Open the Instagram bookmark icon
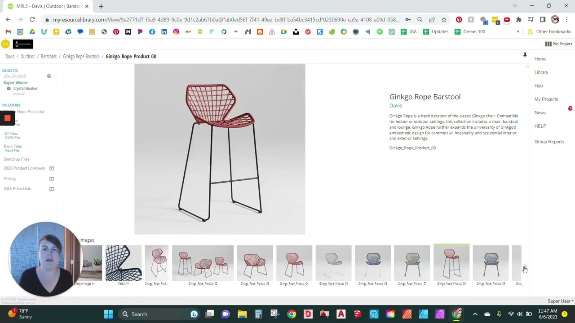Image resolution: width=575 pixels, height=323 pixels. (176, 32)
